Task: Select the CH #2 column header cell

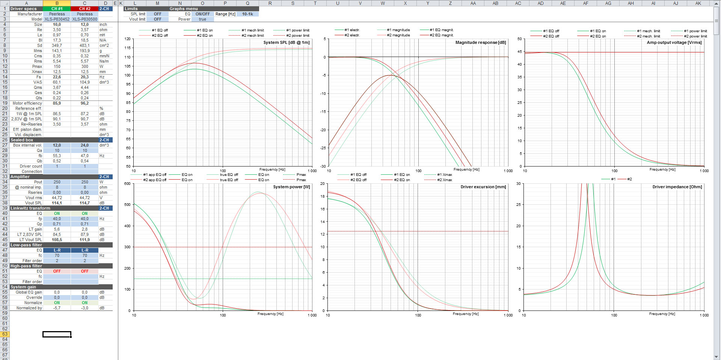Action: pos(84,9)
